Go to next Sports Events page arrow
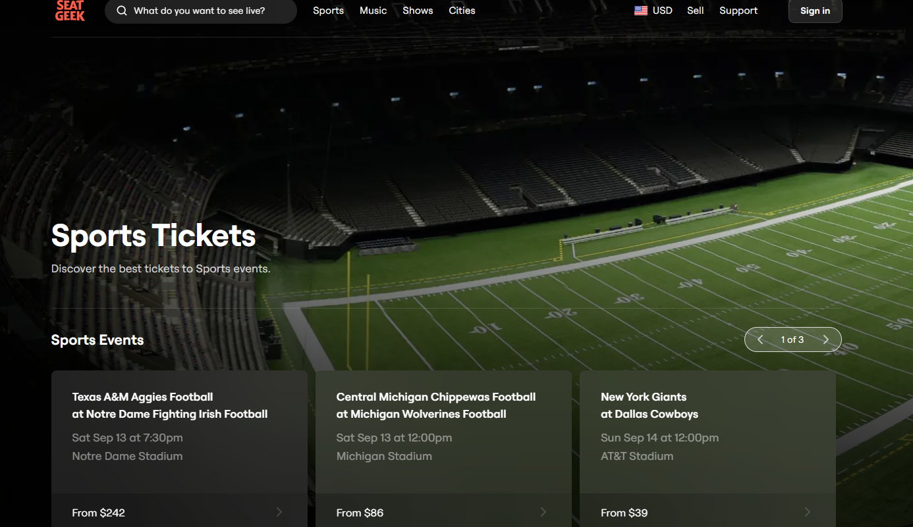This screenshot has width=913, height=527. click(x=826, y=339)
